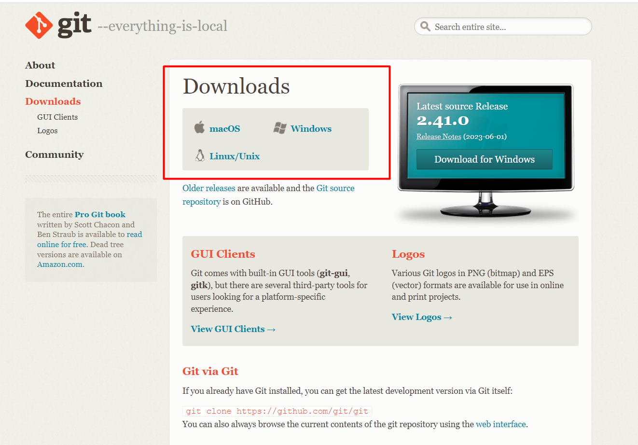The height and width of the screenshot is (445, 638).
Task: Open the Amazon.com link
Action: tap(60, 264)
